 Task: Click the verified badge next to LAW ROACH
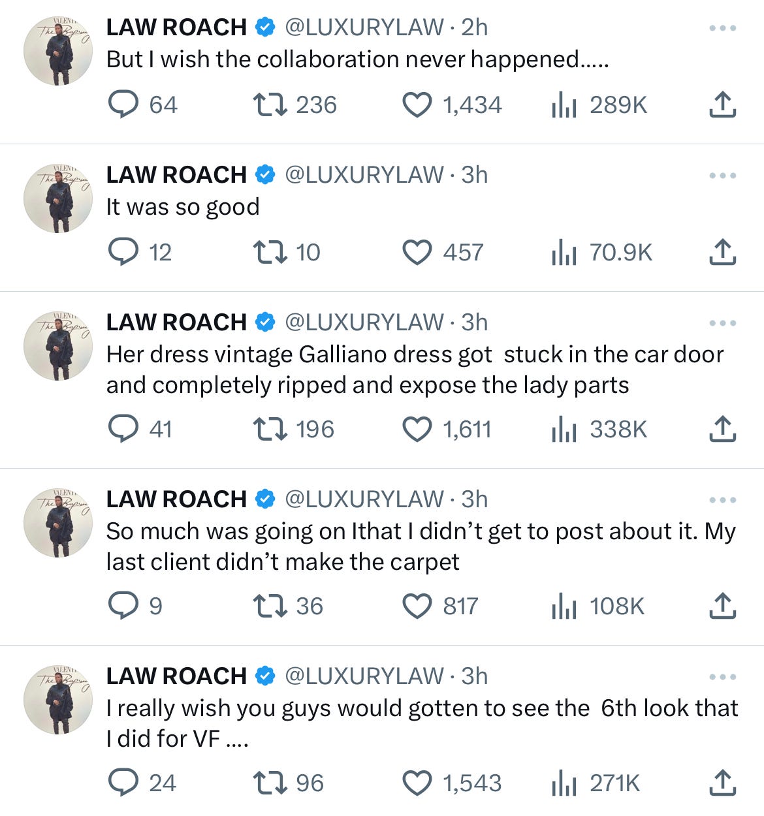click(264, 27)
